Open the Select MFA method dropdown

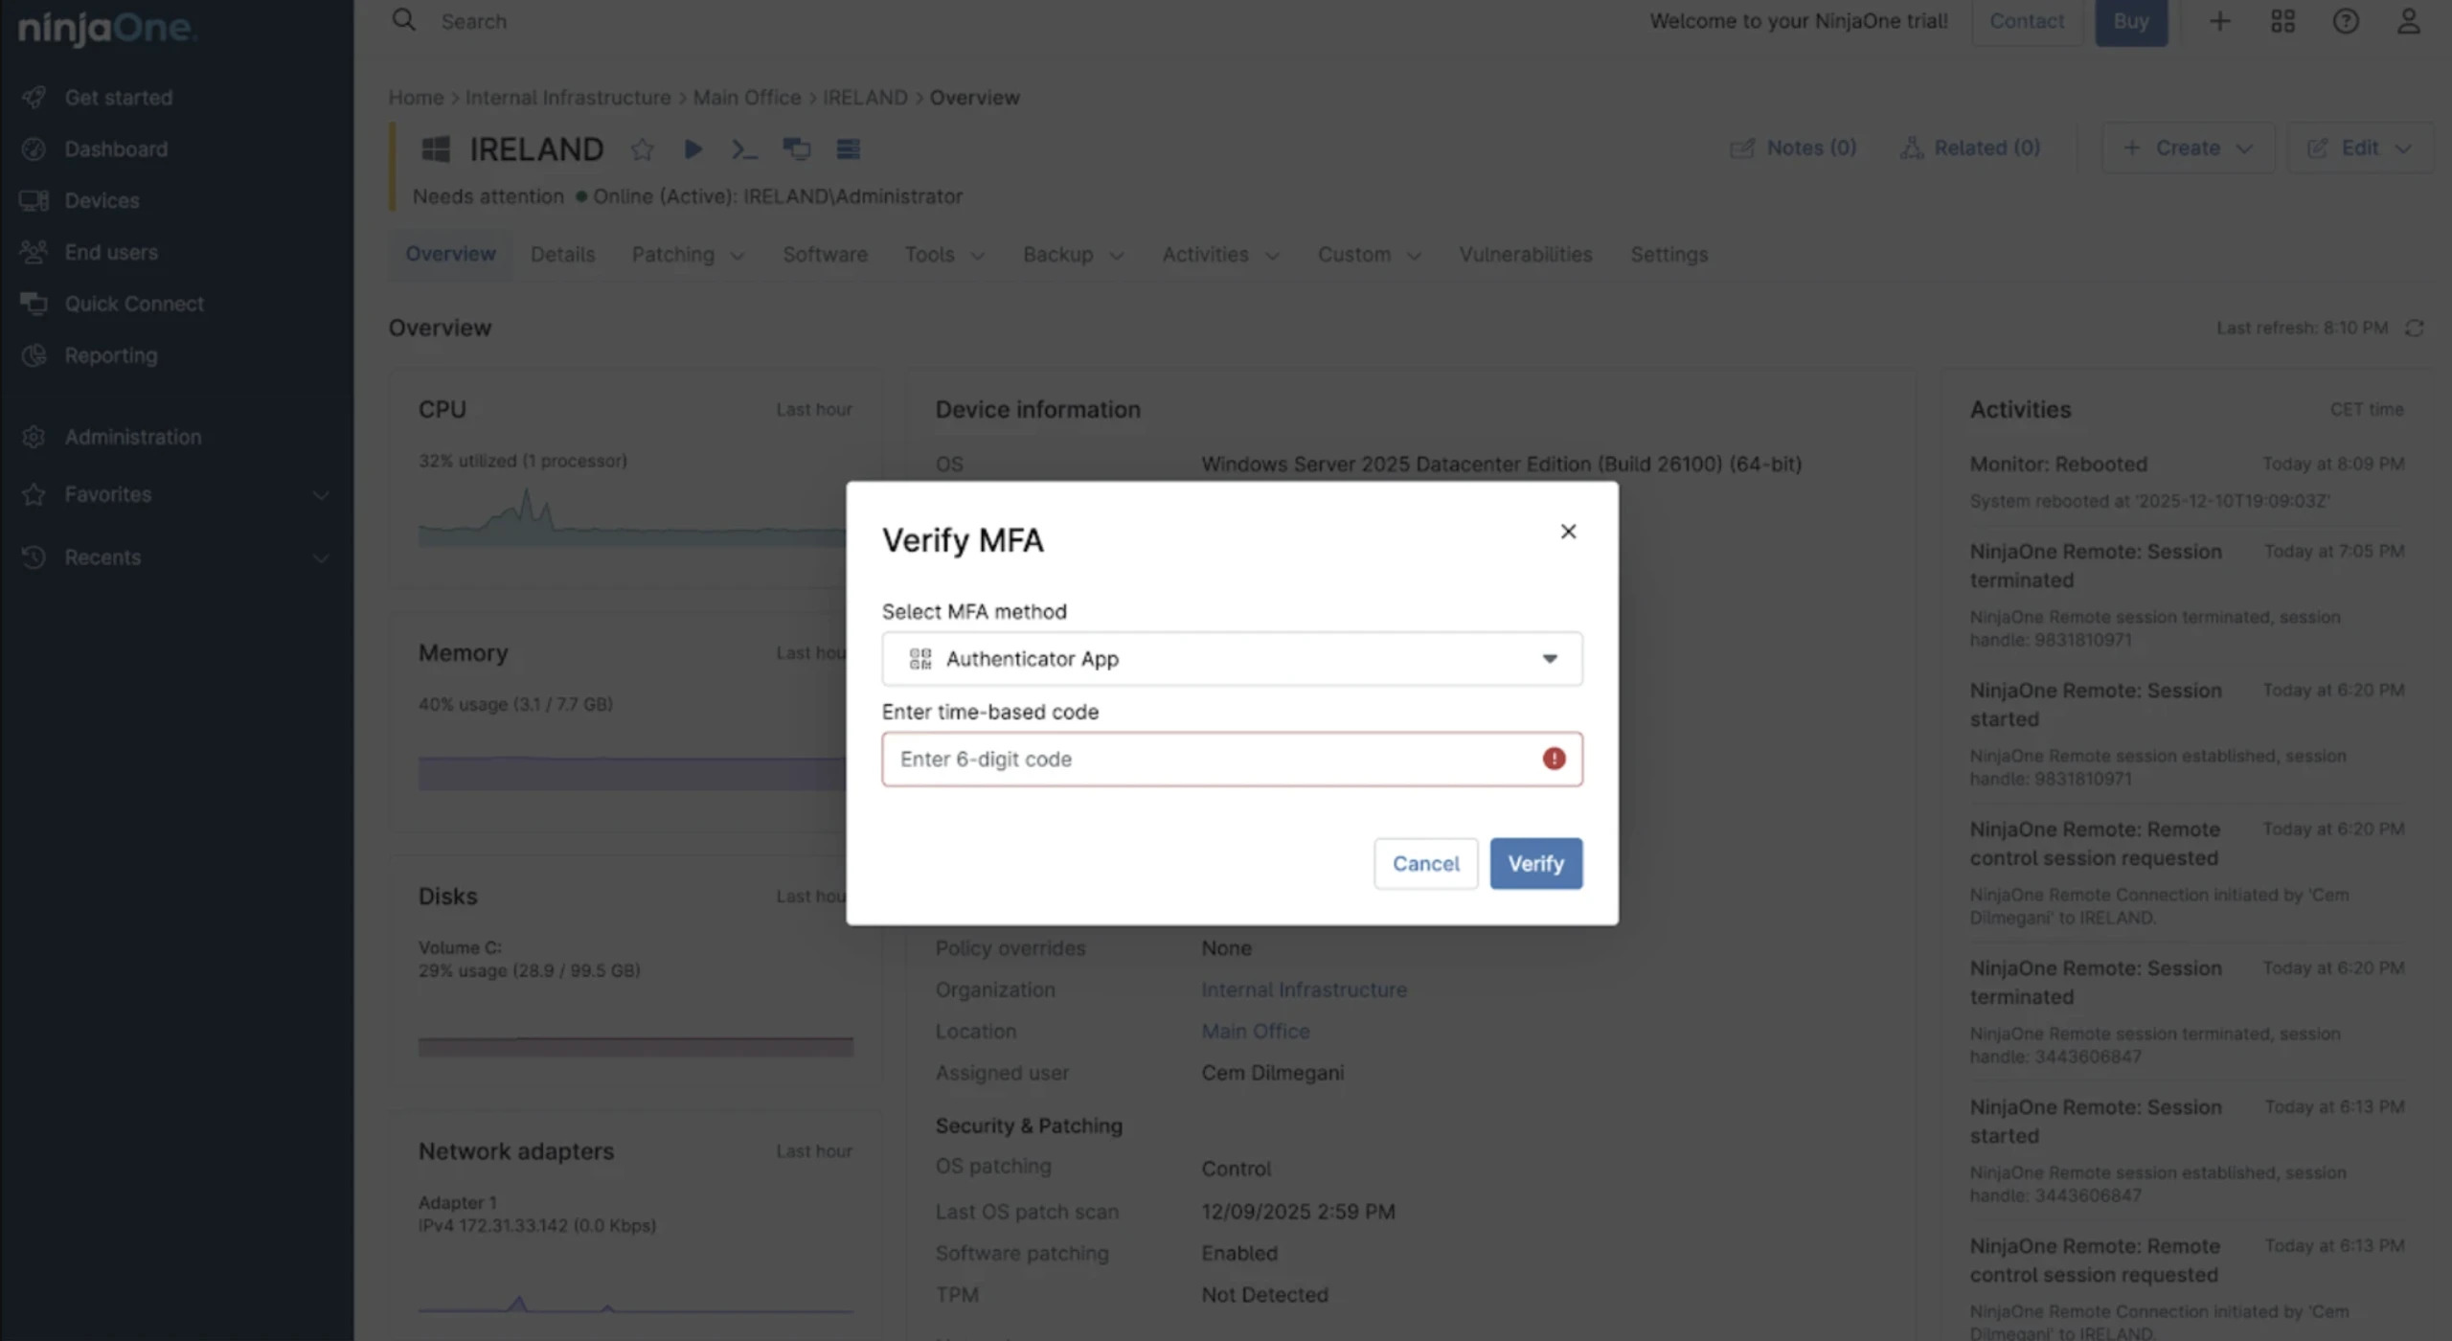pos(1232,659)
